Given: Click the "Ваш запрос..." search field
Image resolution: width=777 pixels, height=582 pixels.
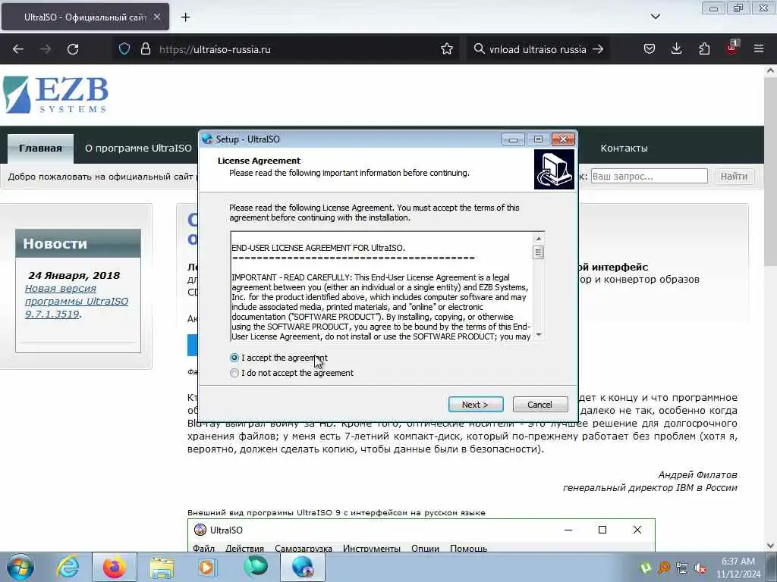Looking at the screenshot, I should (650, 176).
